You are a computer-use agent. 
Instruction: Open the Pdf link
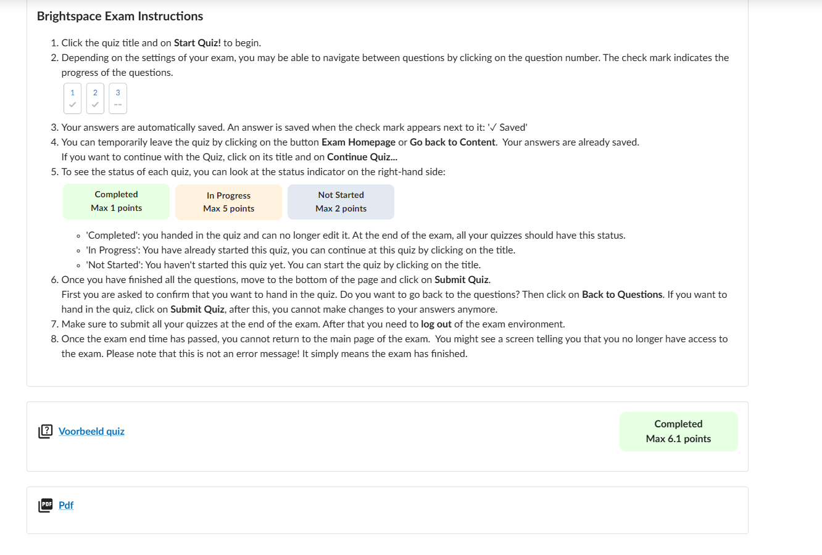click(66, 505)
